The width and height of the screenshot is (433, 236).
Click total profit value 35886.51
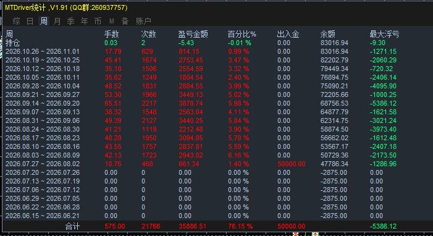point(193,226)
